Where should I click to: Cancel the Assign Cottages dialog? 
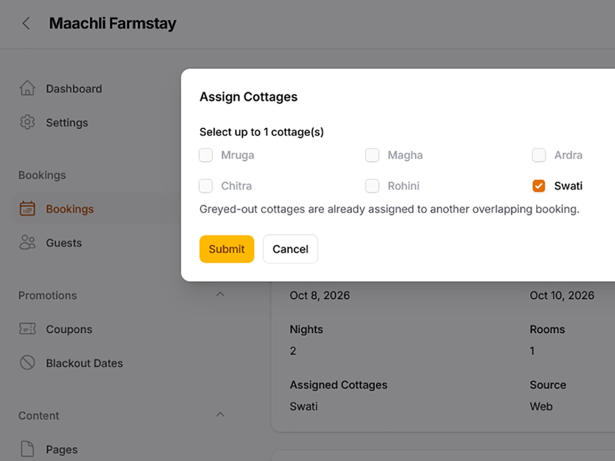pos(291,249)
